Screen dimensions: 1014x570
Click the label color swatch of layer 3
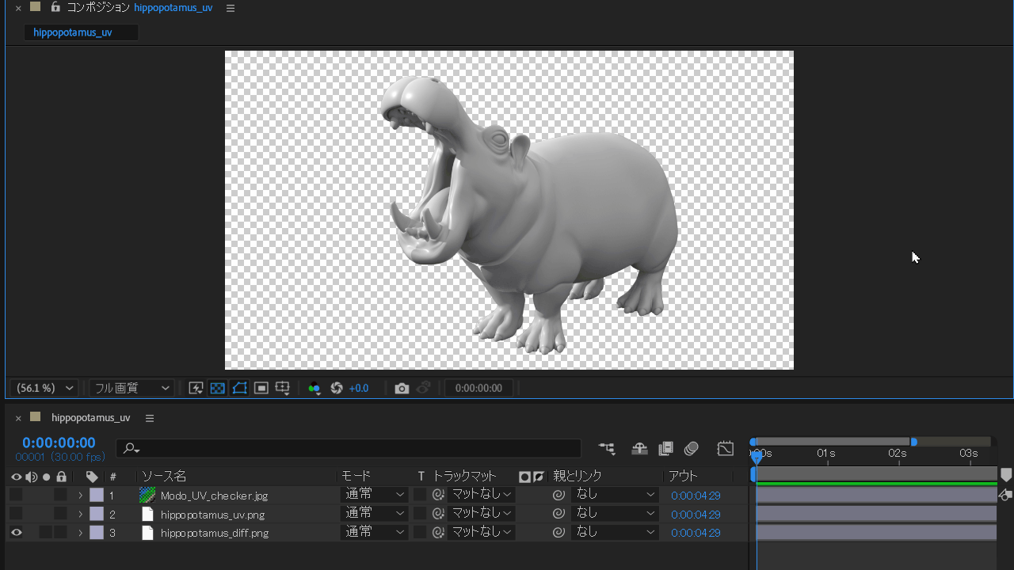pyautogui.click(x=97, y=533)
